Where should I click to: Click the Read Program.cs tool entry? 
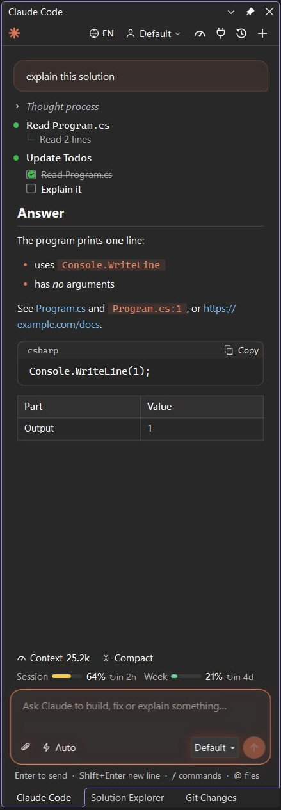(68, 125)
